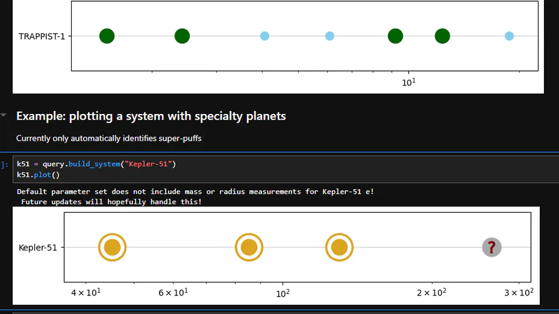The width and height of the screenshot is (559, 314).
Task: Click the third green TRAPPIST-1 planet dot
Action: 395,36
